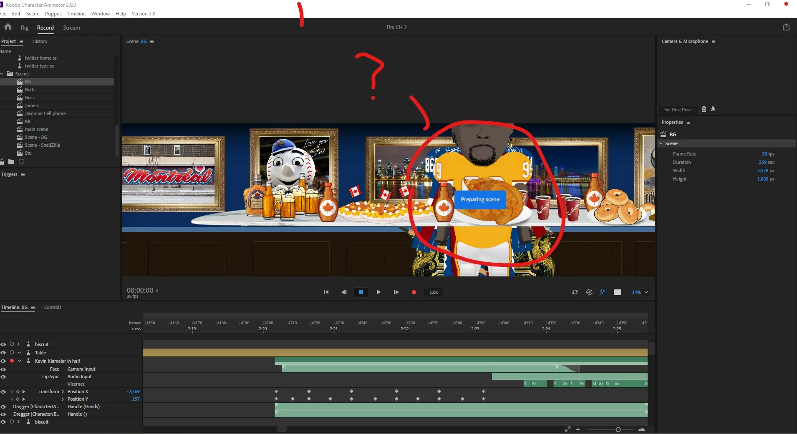Toggle the mesh overlay icon
This screenshot has height=434, width=797.
click(589, 292)
